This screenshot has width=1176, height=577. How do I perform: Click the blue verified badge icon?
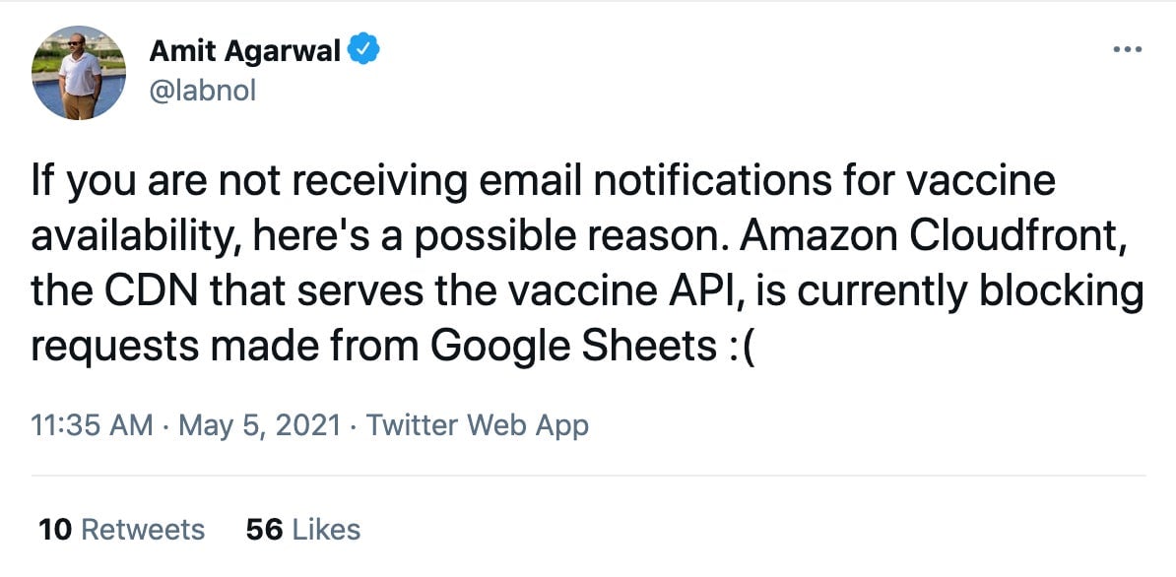tap(364, 49)
